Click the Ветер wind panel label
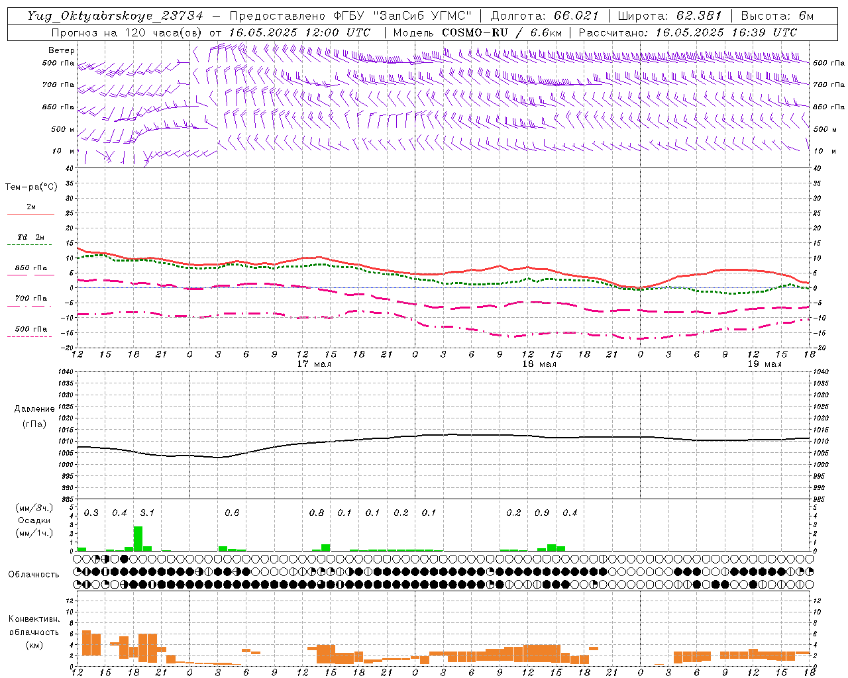This screenshot has height=678, width=848. click(61, 50)
